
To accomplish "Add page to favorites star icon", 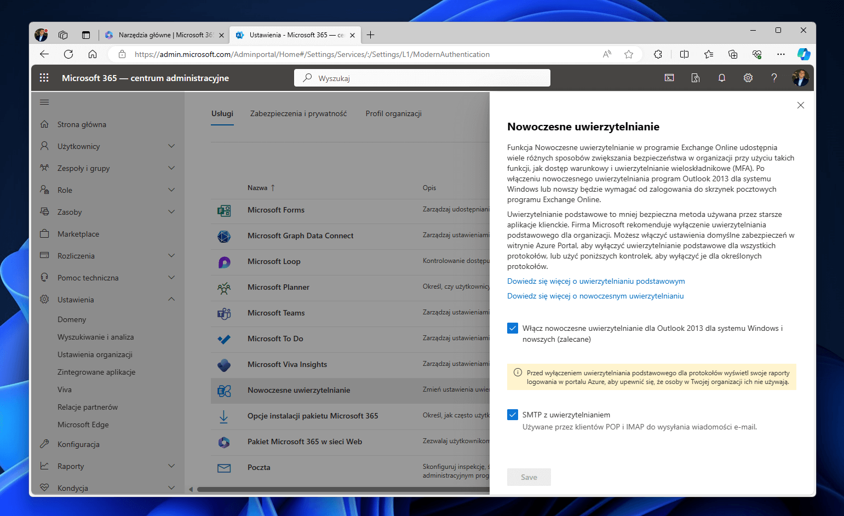I will coord(629,54).
